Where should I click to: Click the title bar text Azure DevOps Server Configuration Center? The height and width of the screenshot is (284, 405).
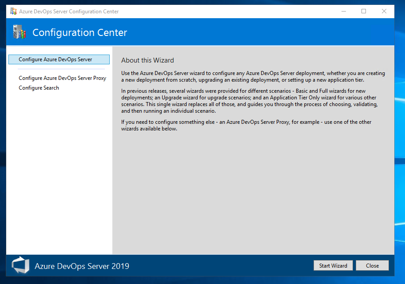click(x=69, y=12)
